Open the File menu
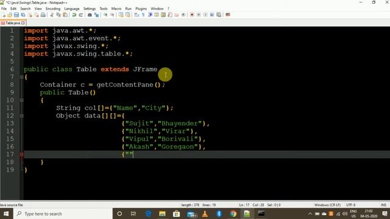This screenshot has width=390, height=219. 4,9
